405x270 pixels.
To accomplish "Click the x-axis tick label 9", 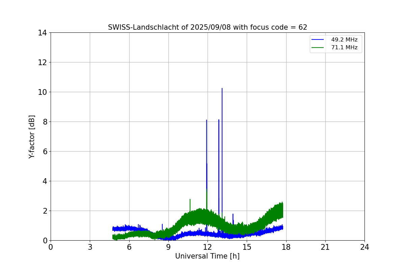I will point(168,247).
